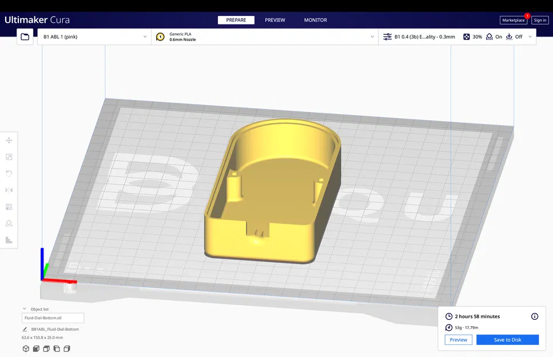The height and width of the screenshot is (357, 553).
Task: Switch to 3D perspective view cube icon
Action: (26, 348)
